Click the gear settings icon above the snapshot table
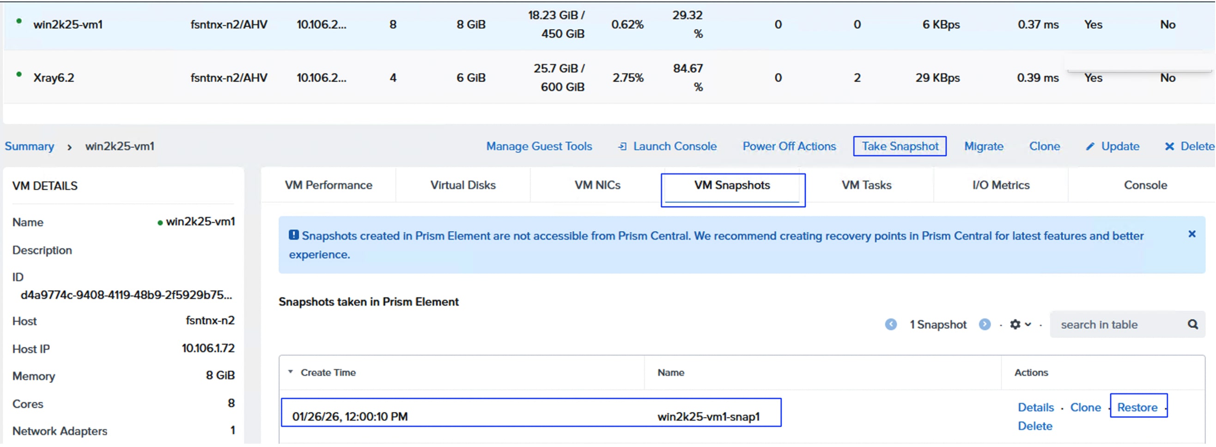This screenshot has height=447, width=1216. (x=1015, y=324)
